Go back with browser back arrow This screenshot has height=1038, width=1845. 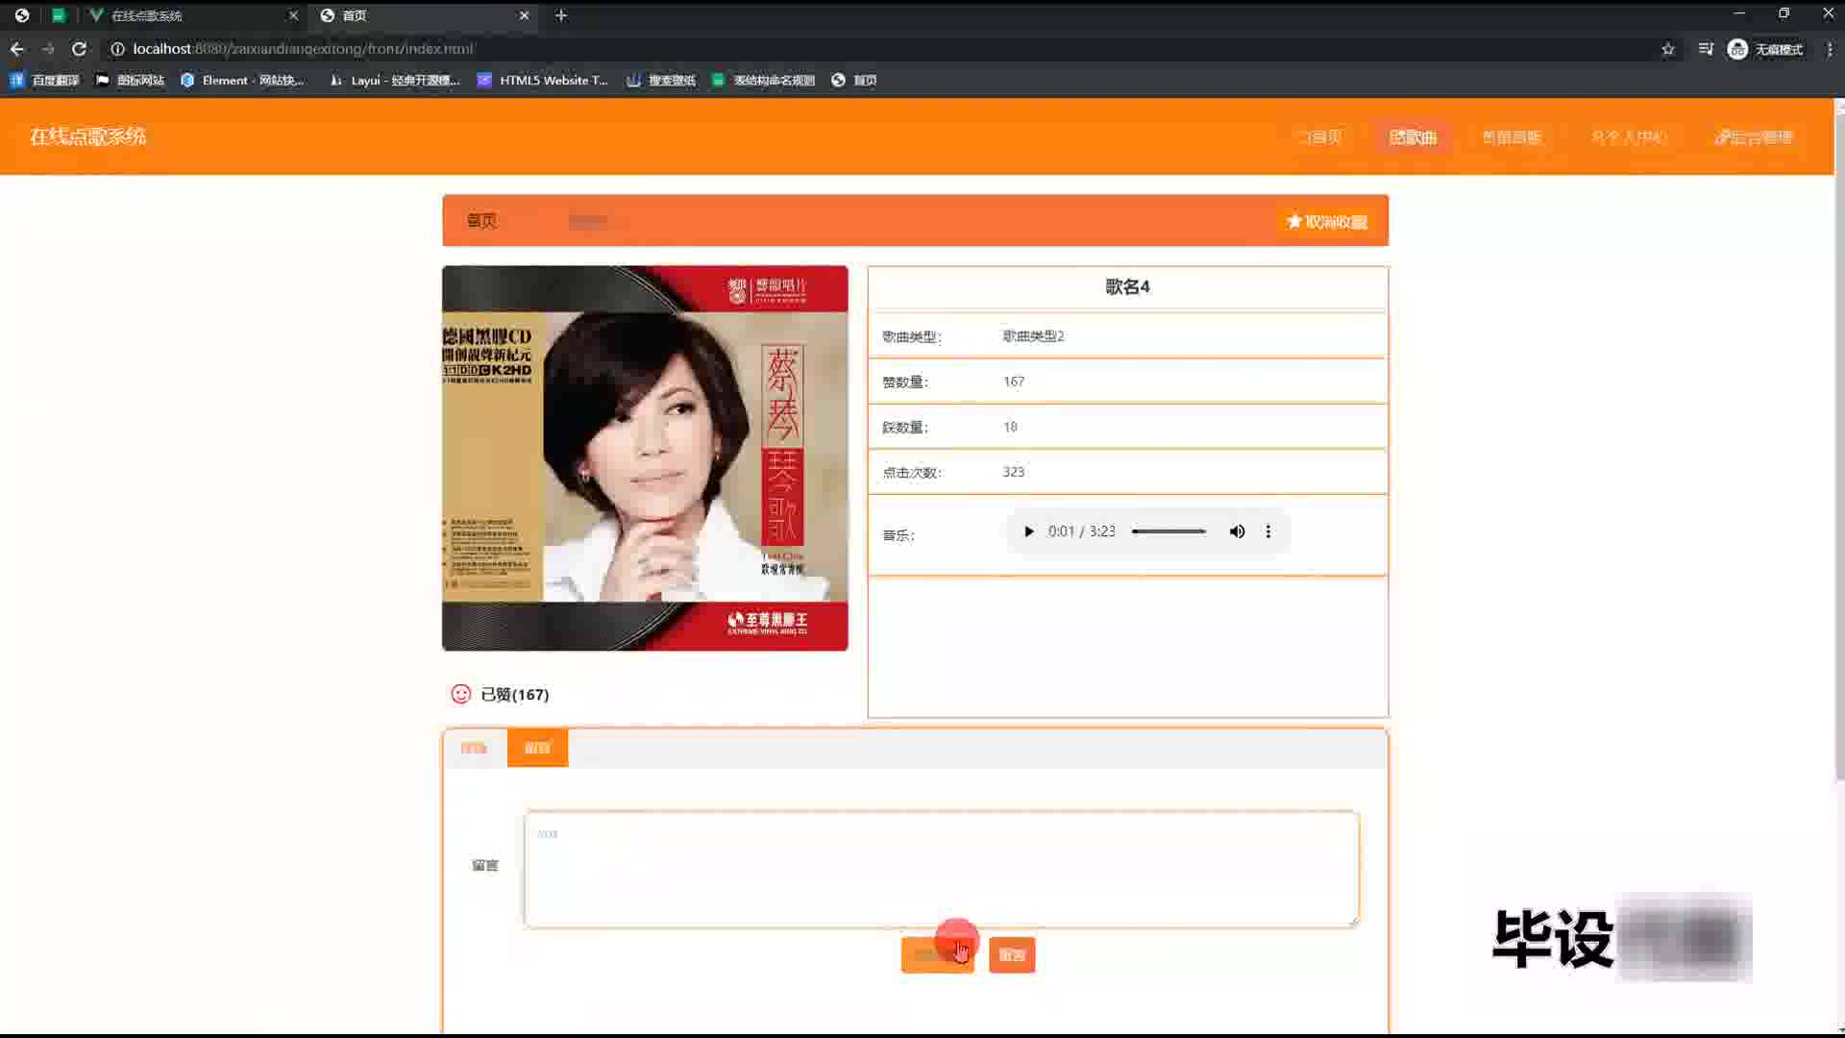click(x=17, y=49)
